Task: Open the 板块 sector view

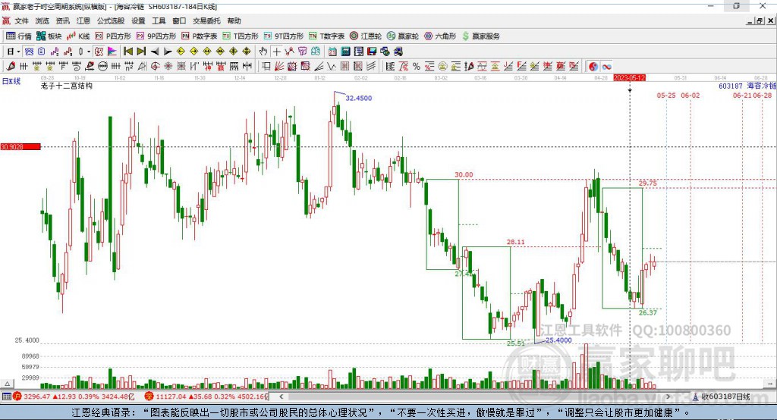Action: tap(49, 36)
